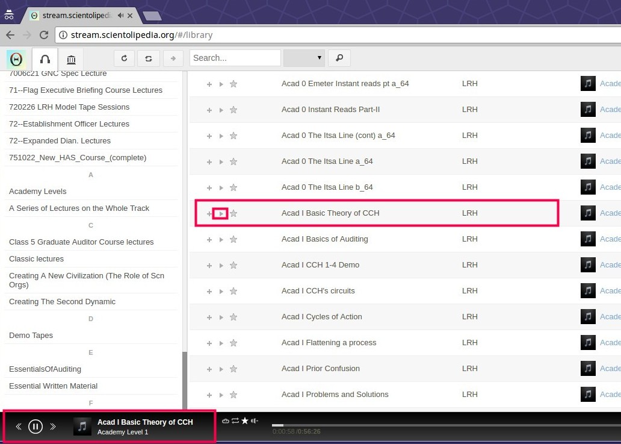The width and height of the screenshot is (621, 444).
Task: Pause the currently playing track
Action: tap(36, 426)
